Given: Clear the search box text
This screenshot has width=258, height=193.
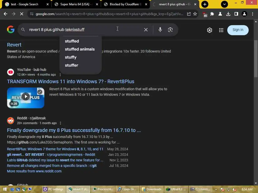Looking at the screenshot, I should click(146, 30).
